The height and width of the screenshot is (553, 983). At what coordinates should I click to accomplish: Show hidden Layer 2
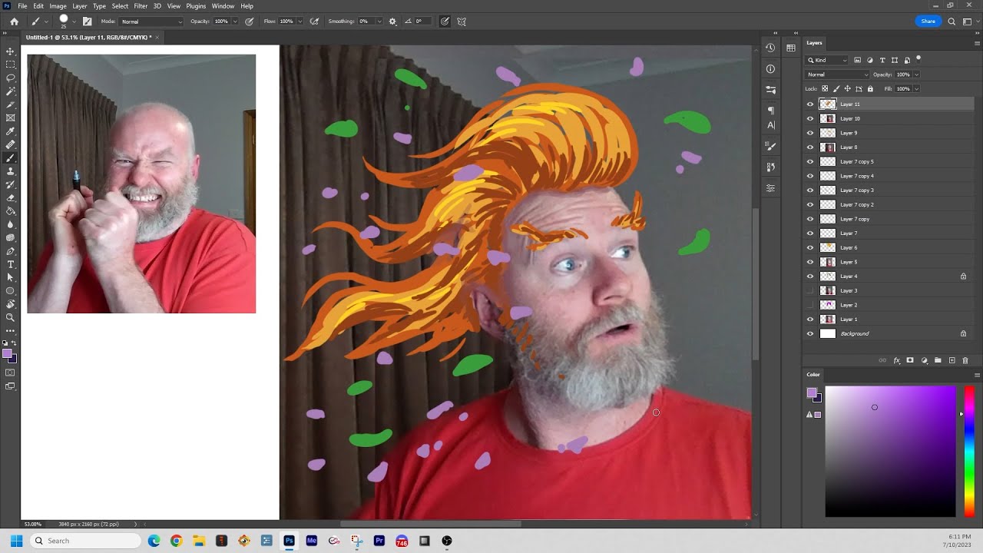[x=809, y=305]
